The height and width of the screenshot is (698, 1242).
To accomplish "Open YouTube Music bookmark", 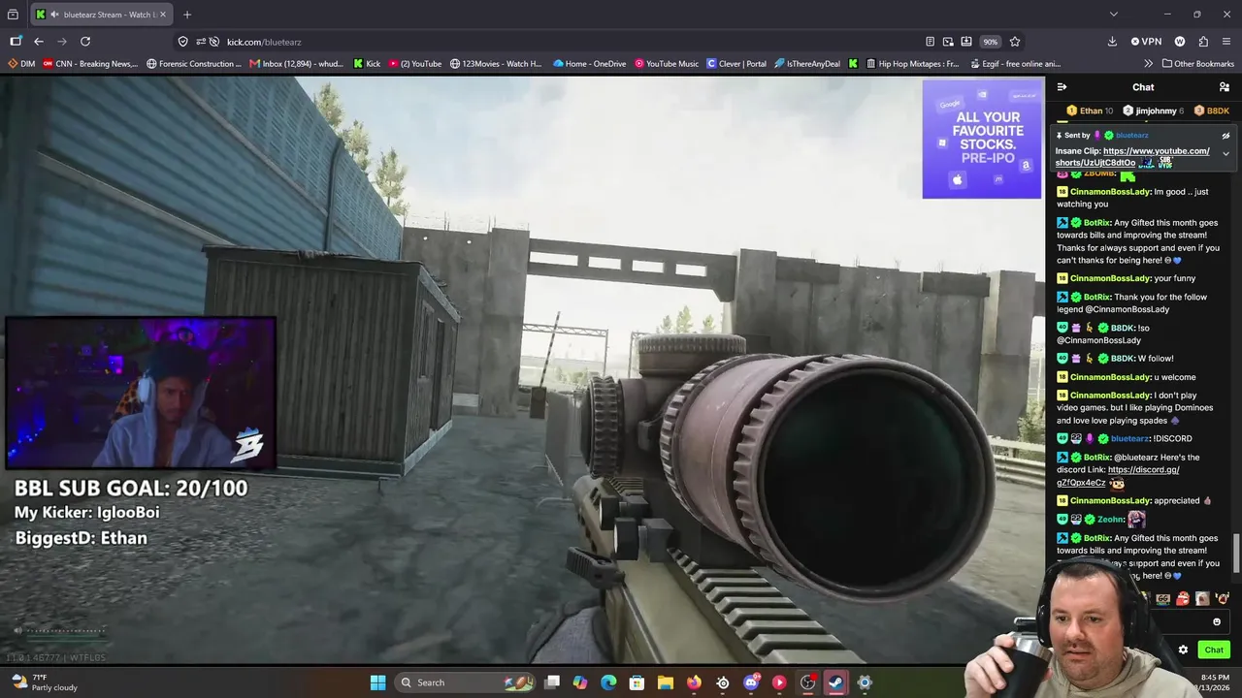I will tap(667, 64).
